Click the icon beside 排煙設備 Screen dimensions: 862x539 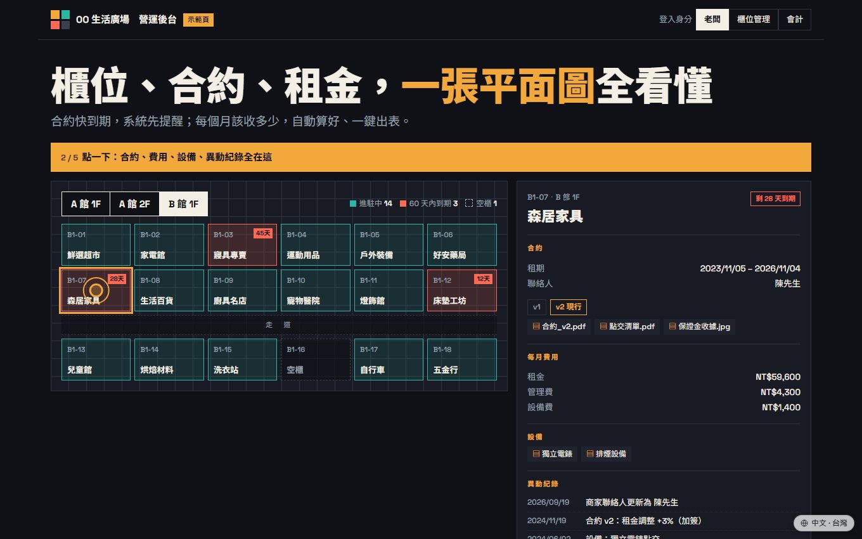click(x=590, y=454)
